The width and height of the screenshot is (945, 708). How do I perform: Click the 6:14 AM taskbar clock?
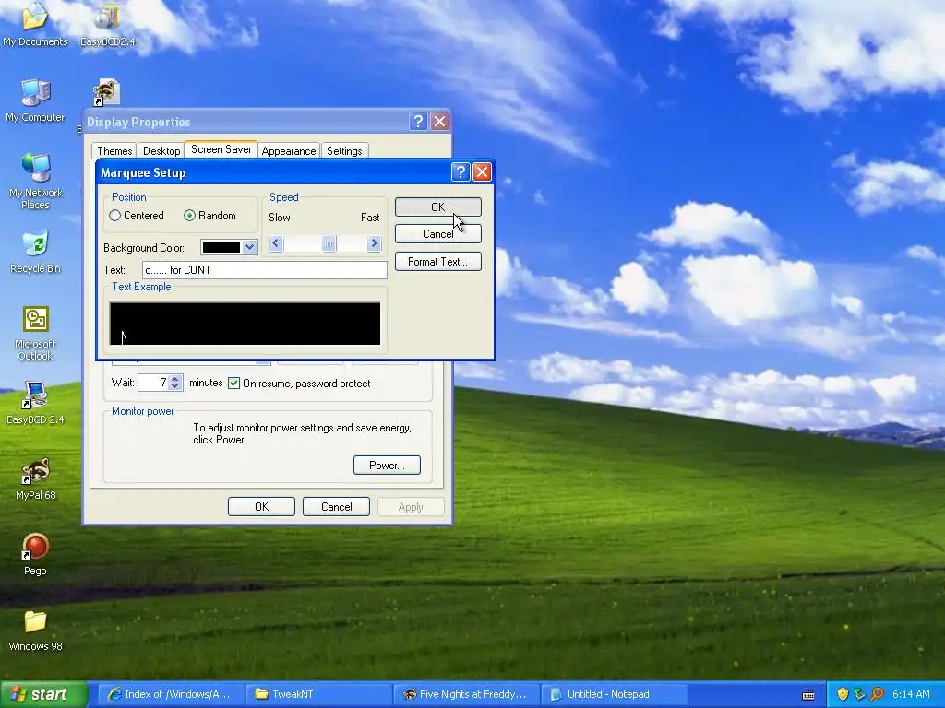(x=911, y=694)
